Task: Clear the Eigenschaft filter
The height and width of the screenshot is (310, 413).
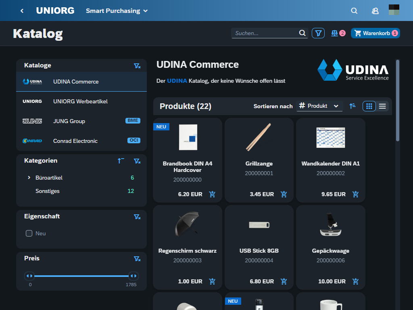Action: pos(137,217)
